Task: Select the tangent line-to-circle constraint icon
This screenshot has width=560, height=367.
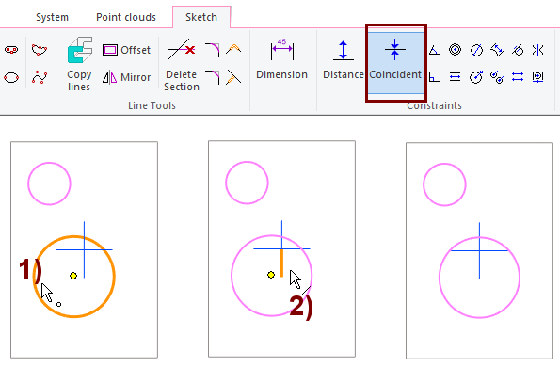Action: pyautogui.click(x=518, y=50)
